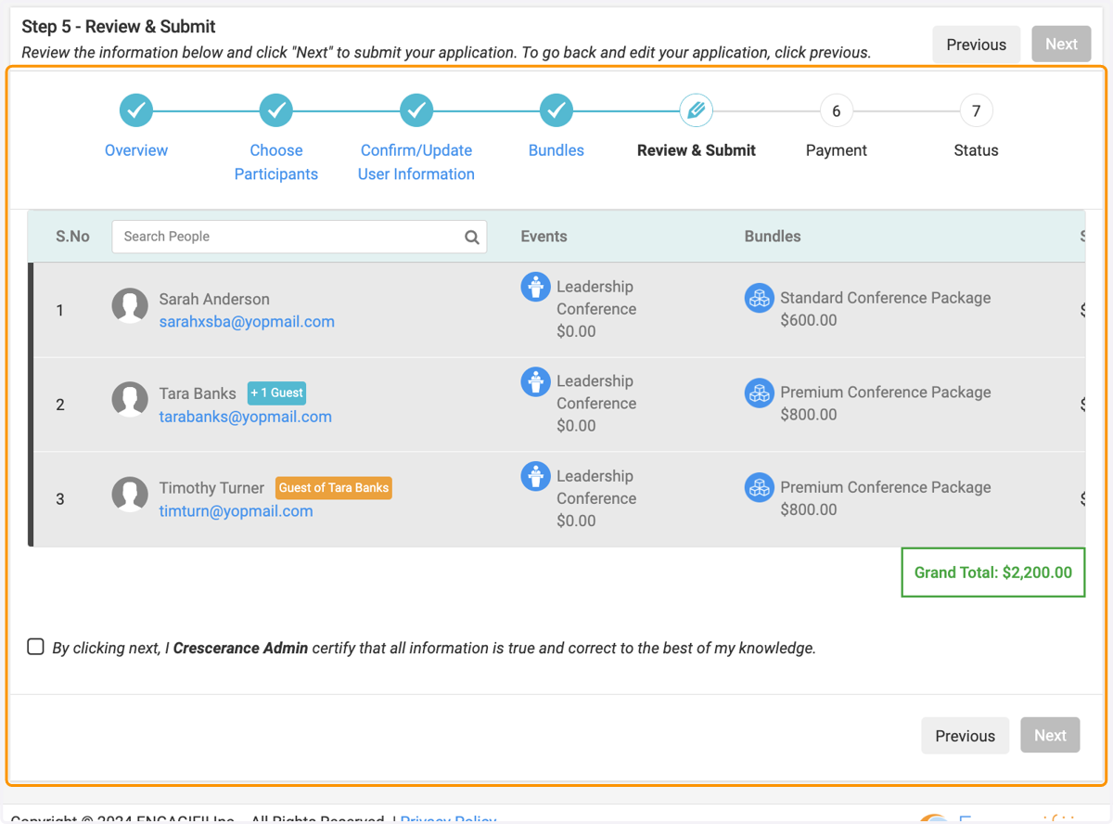
Task: Click into the Search People field
Action: tap(299, 237)
